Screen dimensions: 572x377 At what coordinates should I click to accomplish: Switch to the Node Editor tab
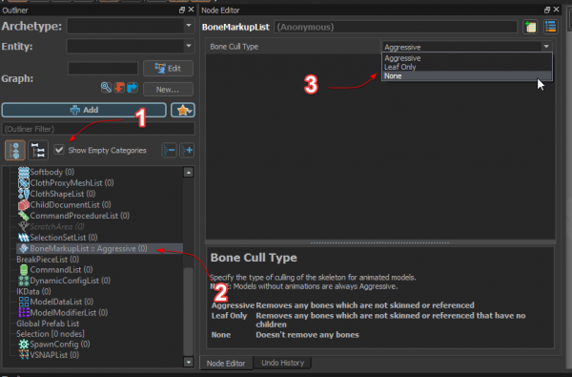point(226,364)
